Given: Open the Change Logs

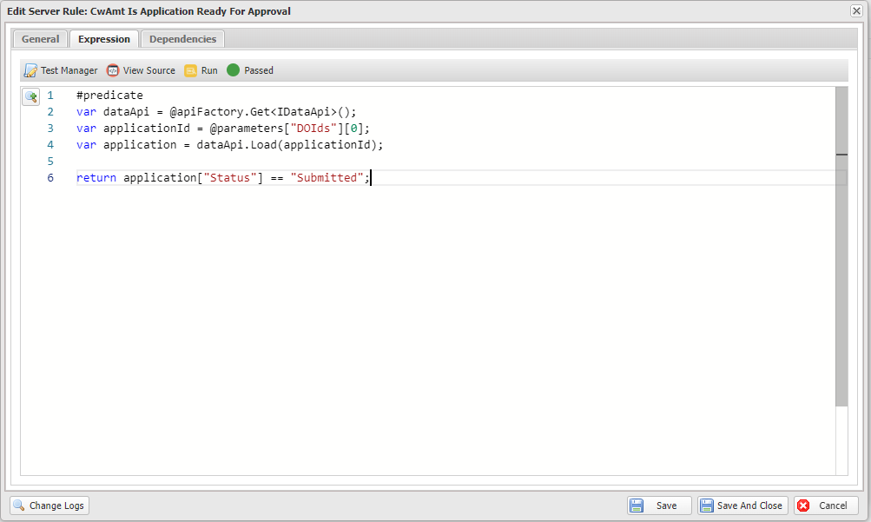Looking at the screenshot, I should [x=49, y=505].
